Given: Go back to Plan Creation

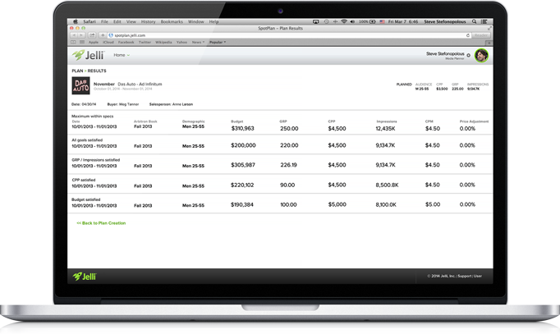Looking at the screenshot, I should (x=102, y=223).
